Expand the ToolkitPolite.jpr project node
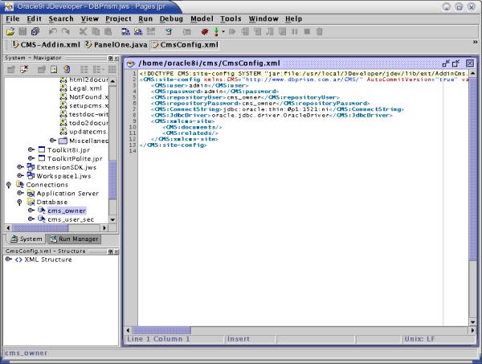Viewport: 482px width, 364px height. pos(31,158)
